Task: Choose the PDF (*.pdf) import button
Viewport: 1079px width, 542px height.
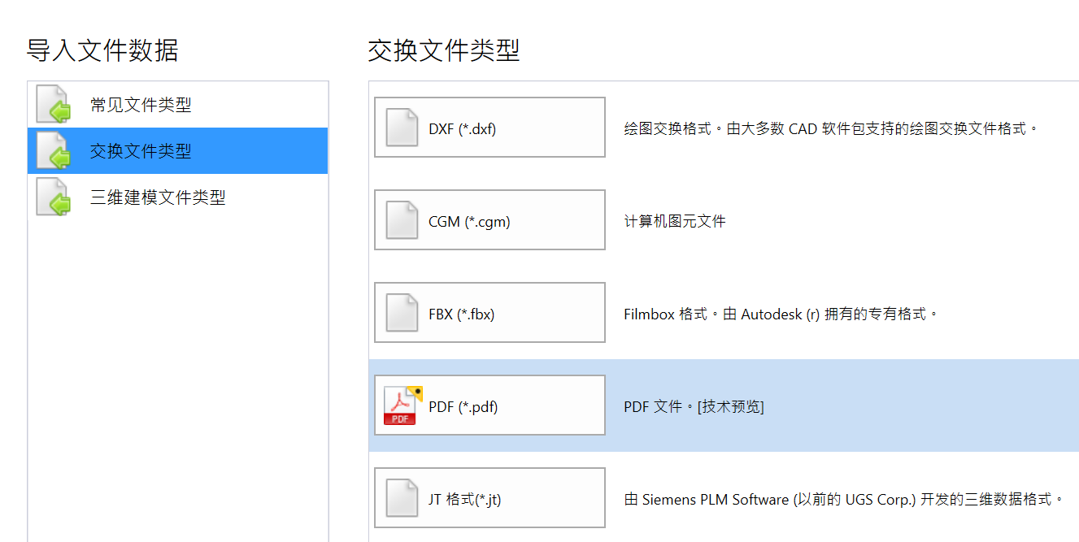Action: 489,405
